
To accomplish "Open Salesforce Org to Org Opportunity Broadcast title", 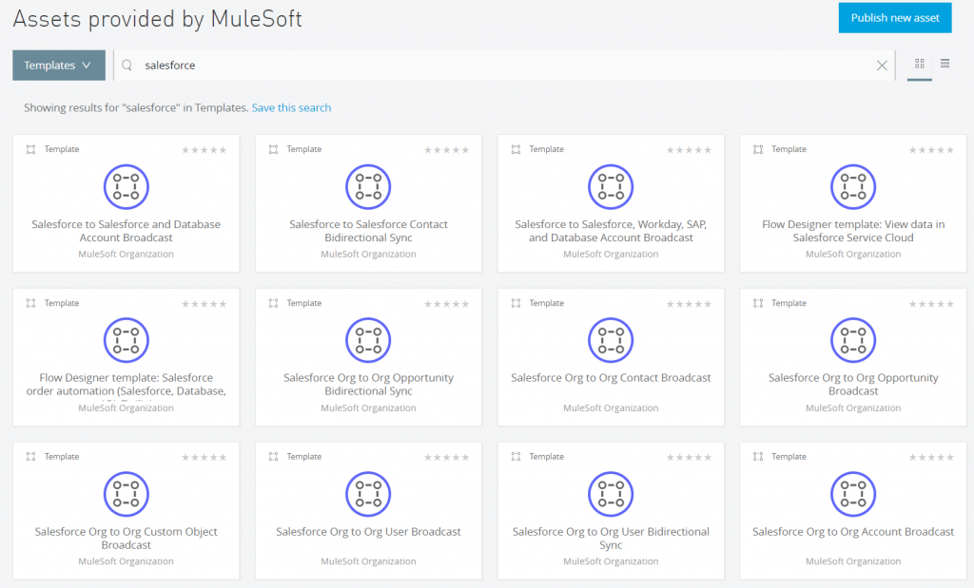I will 853,384.
